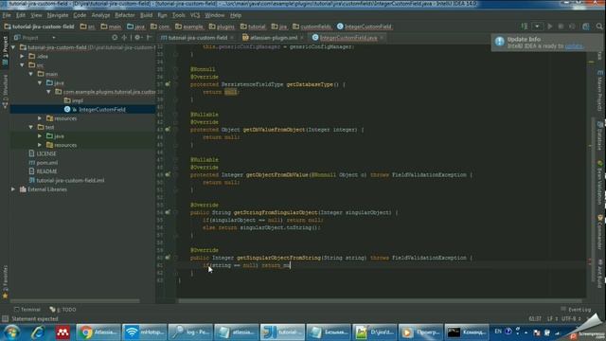Open the Navigate menu
This screenshot has height=341, width=606.
click(x=57, y=15)
